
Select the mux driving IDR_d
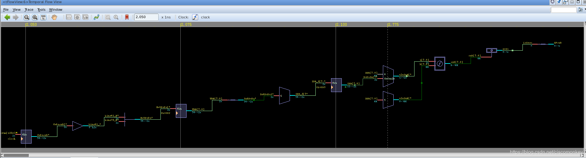(x=284, y=96)
